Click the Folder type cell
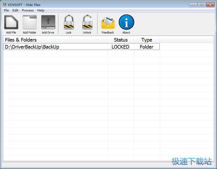This screenshot has width=217, height=169. click(x=147, y=47)
